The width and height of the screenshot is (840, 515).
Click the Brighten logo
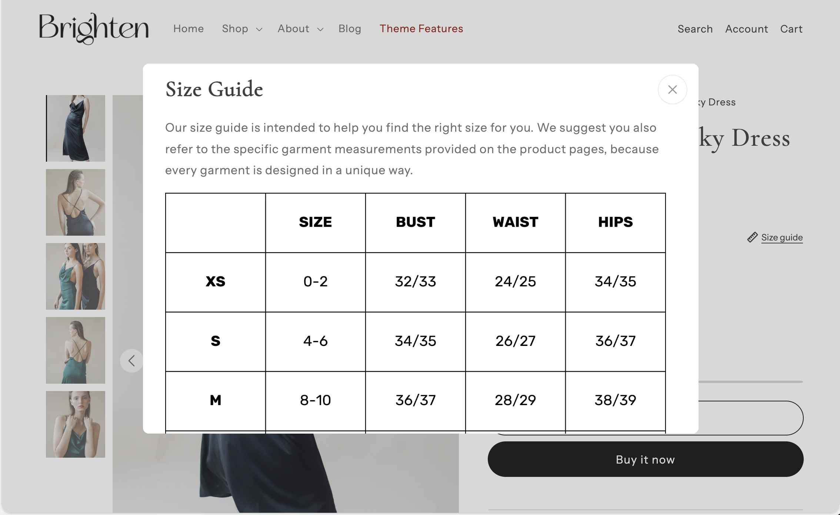coord(94,29)
